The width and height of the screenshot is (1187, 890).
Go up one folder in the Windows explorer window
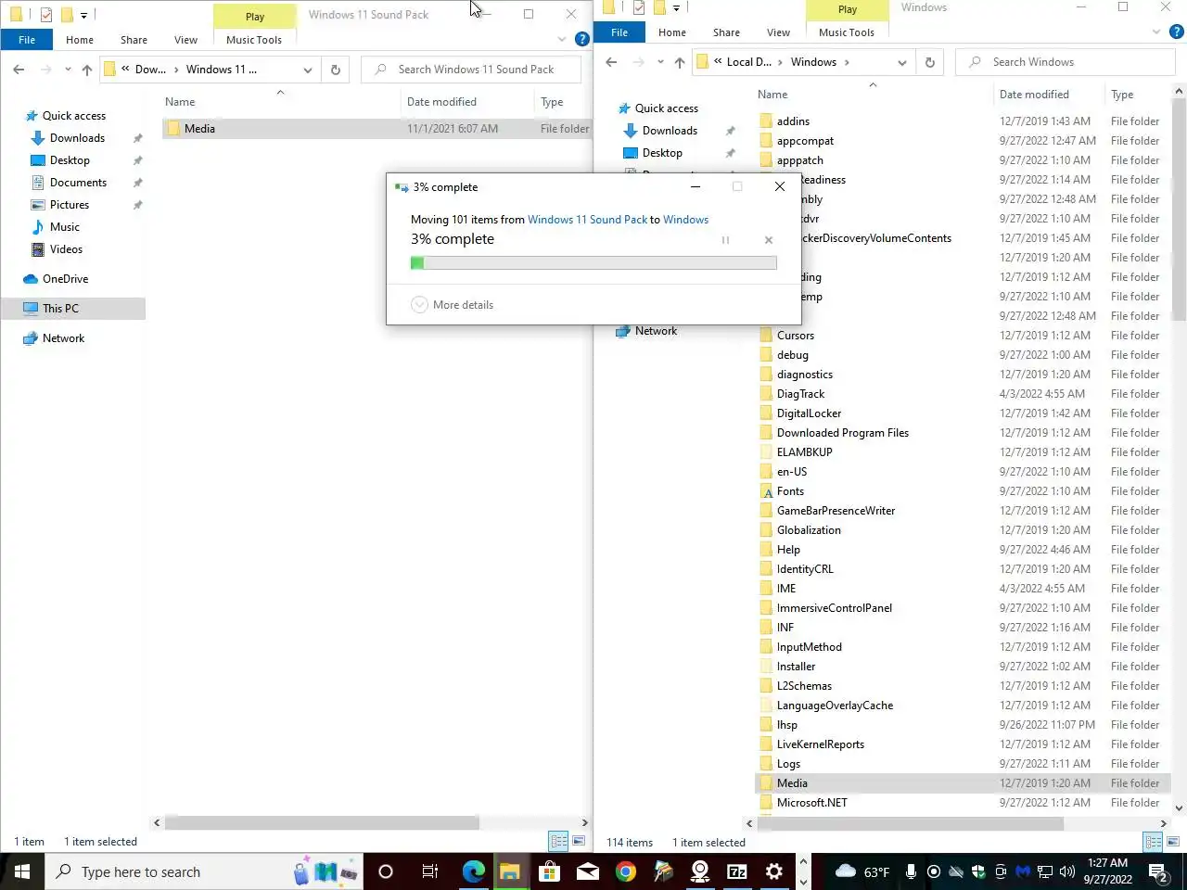[680, 62]
